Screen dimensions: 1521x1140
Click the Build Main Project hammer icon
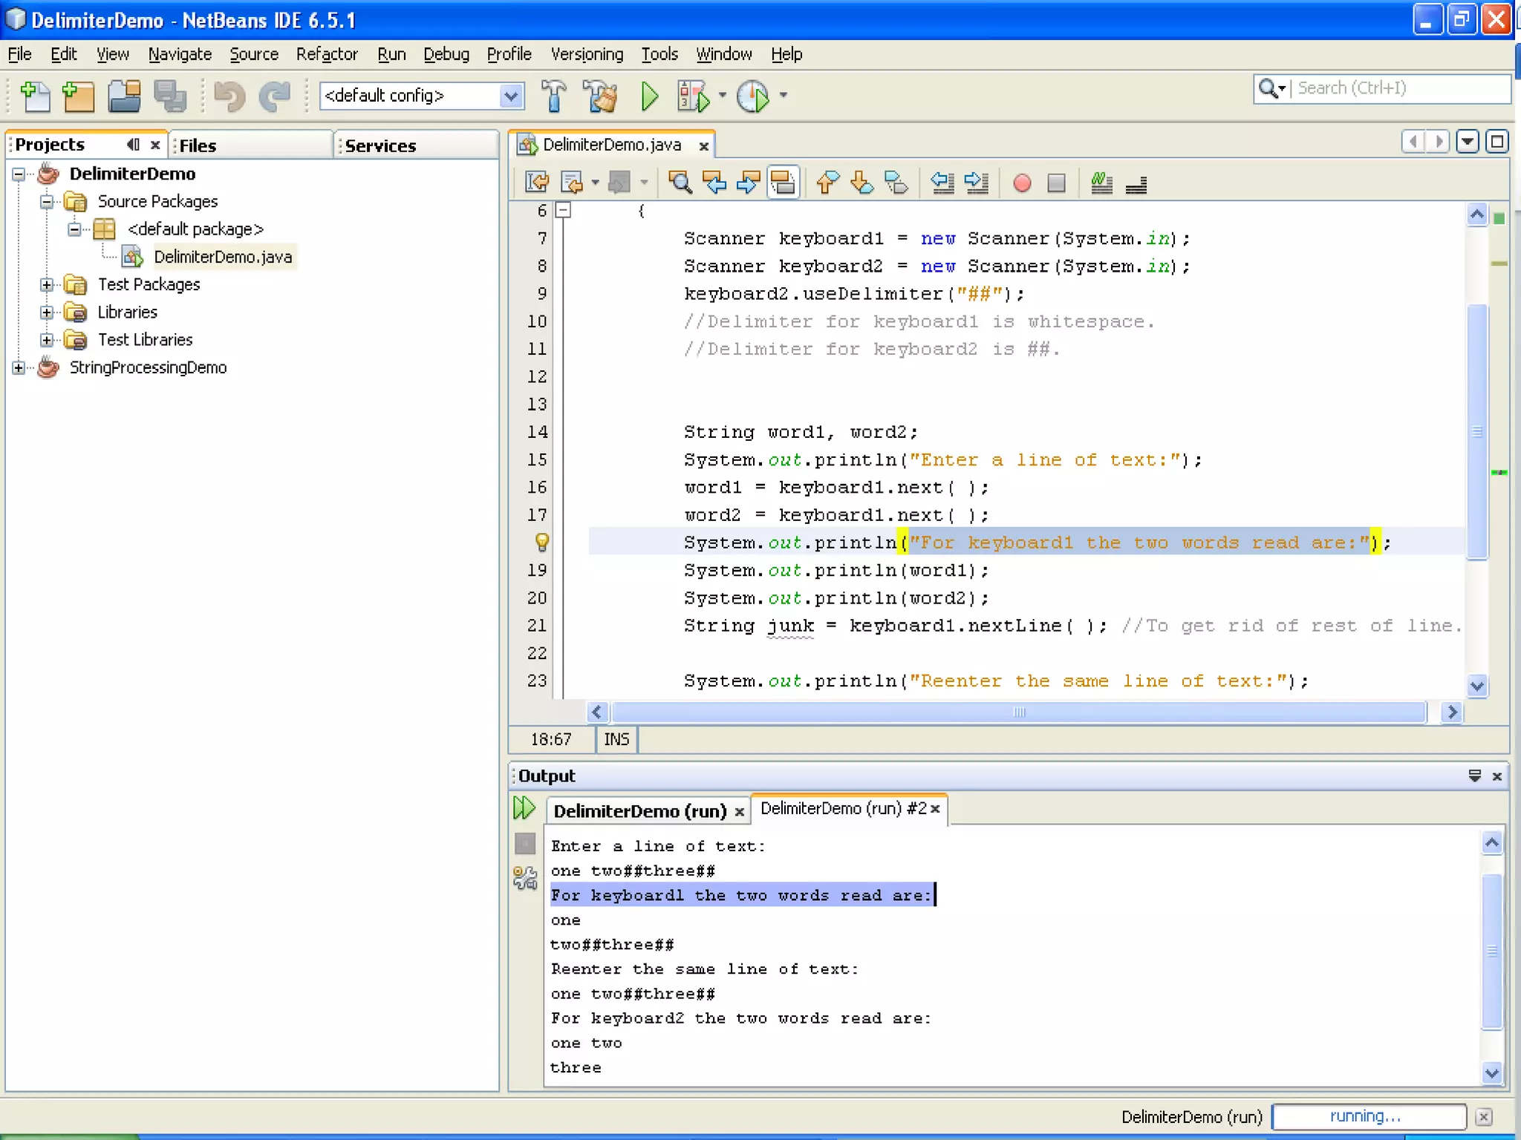point(553,96)
